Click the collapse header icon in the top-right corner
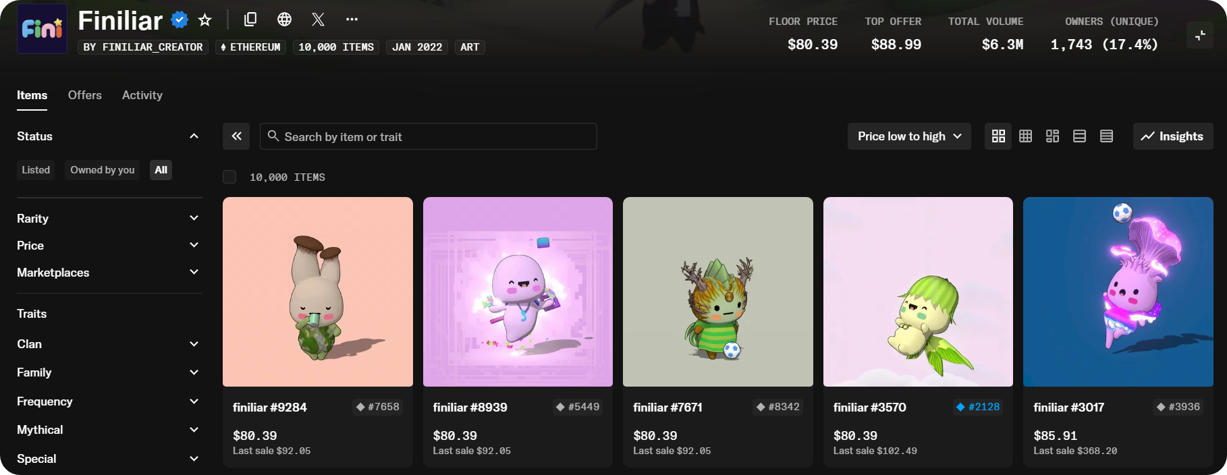Screen dimensions: 1227x475 pyautogui.click(x=1200, y=36)
